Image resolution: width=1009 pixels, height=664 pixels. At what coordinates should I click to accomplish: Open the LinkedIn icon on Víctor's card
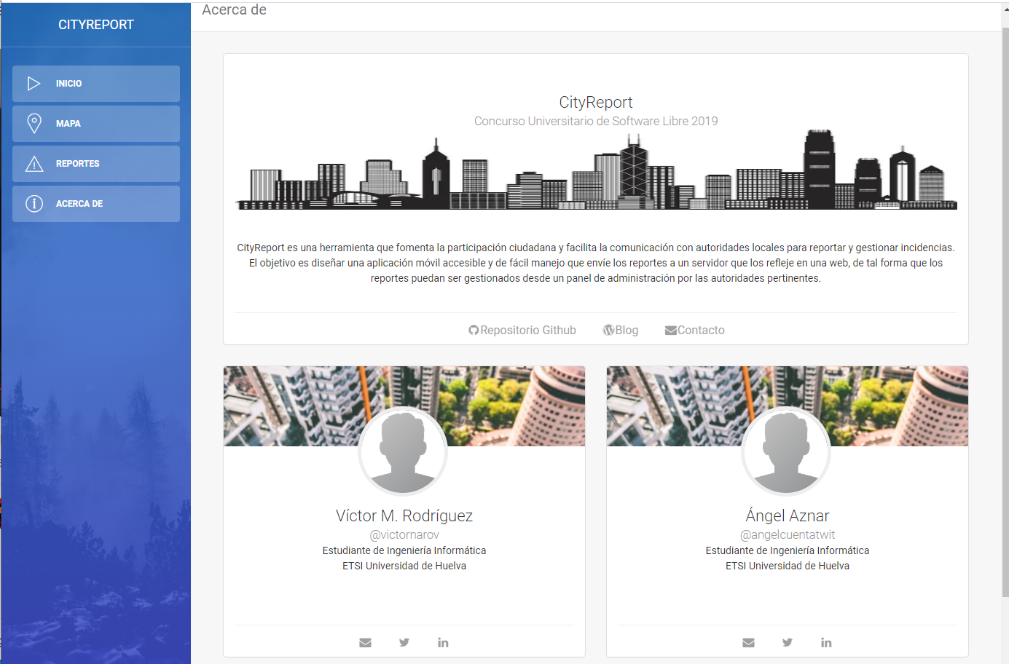tap(443, 642)
